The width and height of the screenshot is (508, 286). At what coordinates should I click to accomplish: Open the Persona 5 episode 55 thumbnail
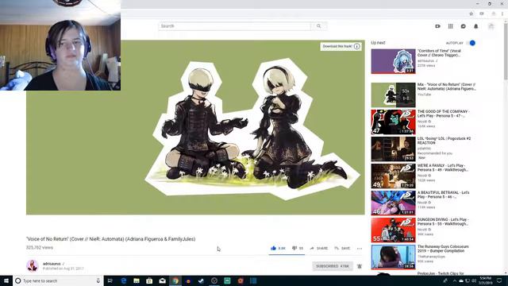(x=393, y=230)
